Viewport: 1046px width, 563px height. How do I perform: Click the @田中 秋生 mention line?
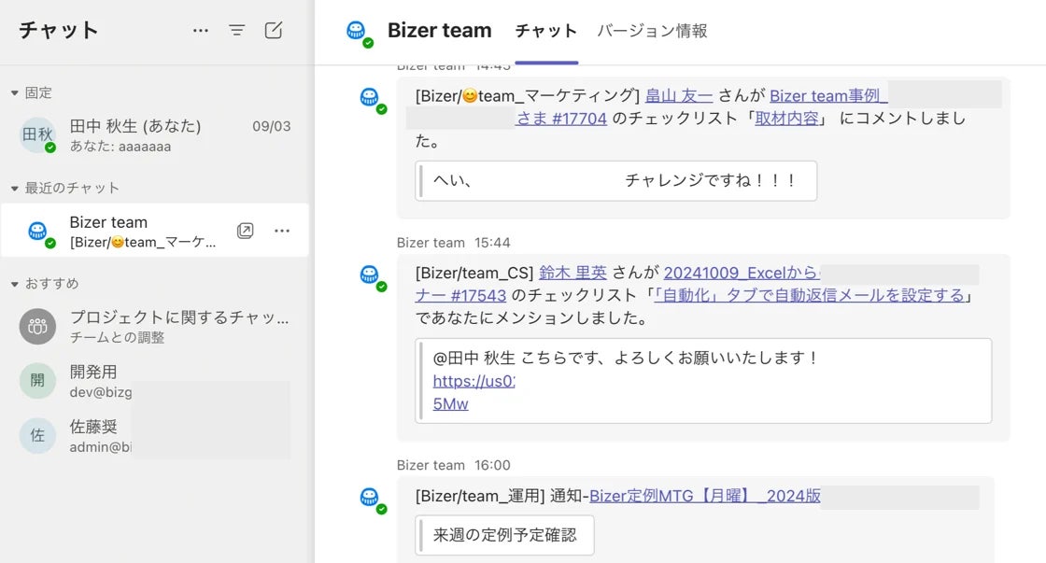point(626,359)
